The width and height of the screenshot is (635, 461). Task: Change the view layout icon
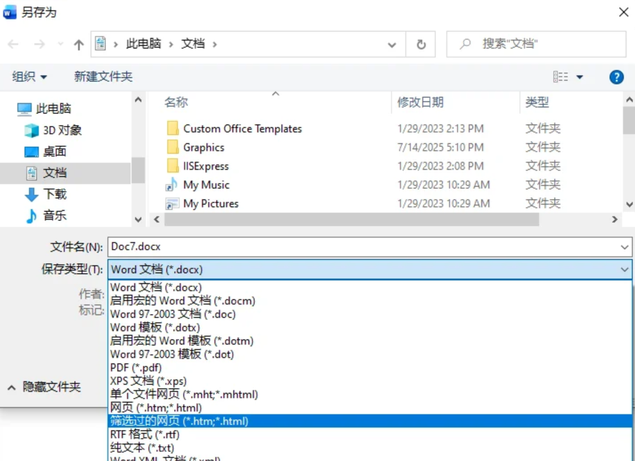pyautogui.click(x=561, y=77)
